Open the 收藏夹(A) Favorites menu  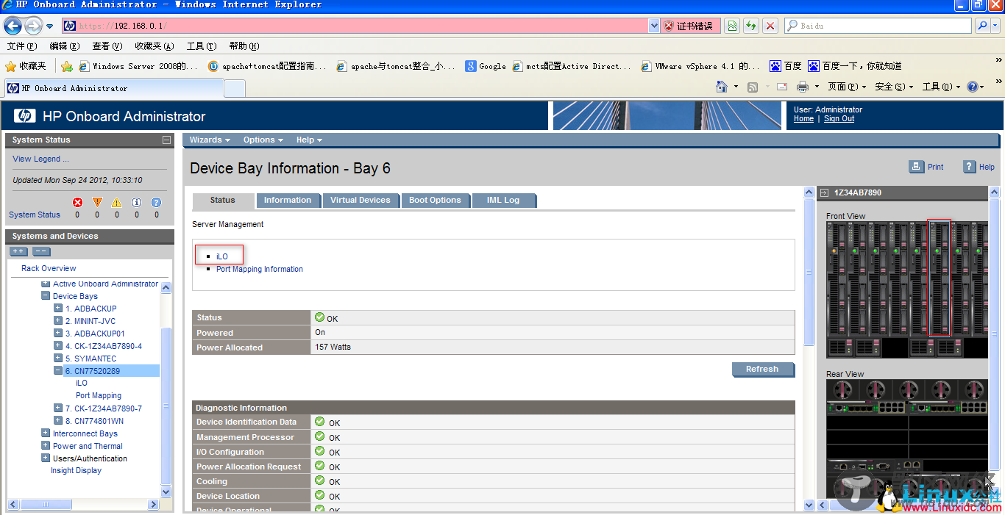[155, 46]
